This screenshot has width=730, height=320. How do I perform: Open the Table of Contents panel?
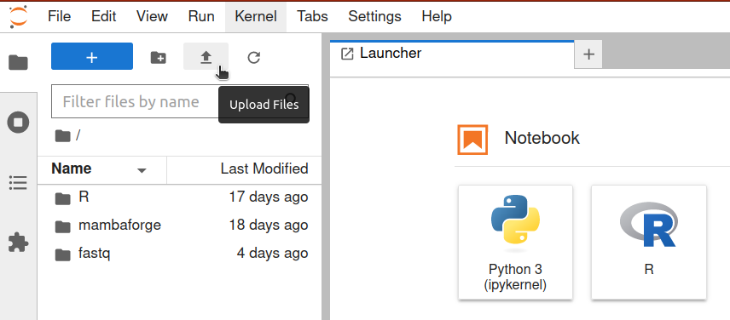click(18, 183)
